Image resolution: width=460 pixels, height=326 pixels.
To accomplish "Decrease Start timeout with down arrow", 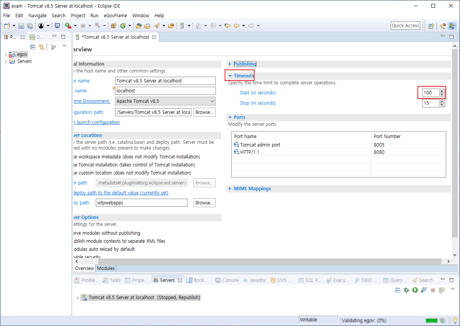I will tap(442, 94).
